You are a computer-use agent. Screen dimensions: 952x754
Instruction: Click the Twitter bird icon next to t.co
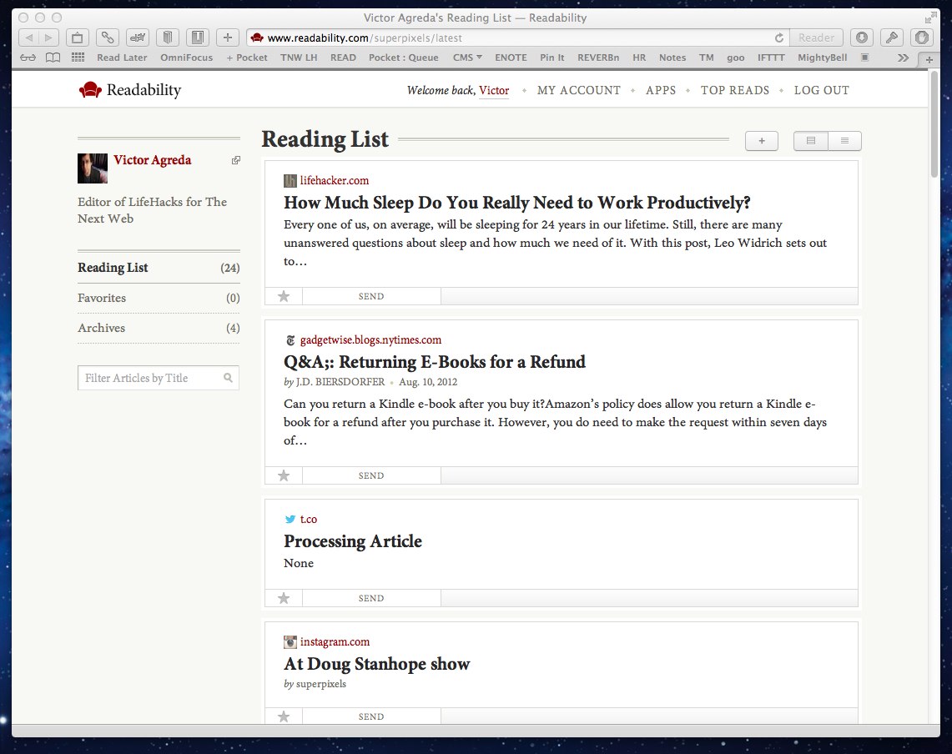pyautogui.click(x=290, y=519)
